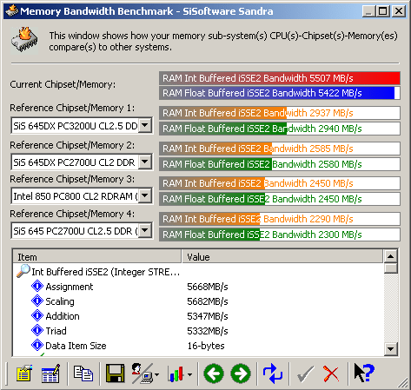The height and width of the screenshot is (390, 411).
Task: Go back with green left arrow
Action: pyautogui.click(x=214, y=373)
